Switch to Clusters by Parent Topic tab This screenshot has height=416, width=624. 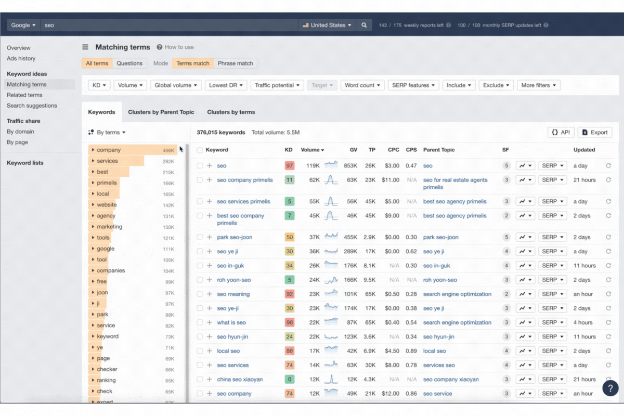pos(161,112)
